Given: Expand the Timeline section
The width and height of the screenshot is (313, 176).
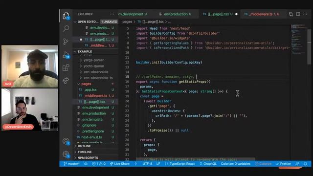Looking at the screenshot, I should [x=85, y=152].
